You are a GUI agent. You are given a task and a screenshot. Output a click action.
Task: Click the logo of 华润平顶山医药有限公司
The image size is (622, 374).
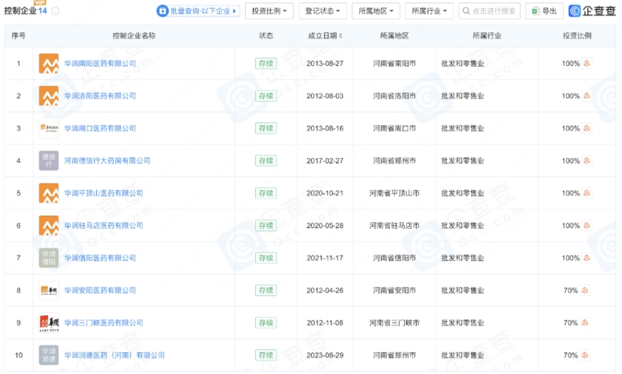49,193
